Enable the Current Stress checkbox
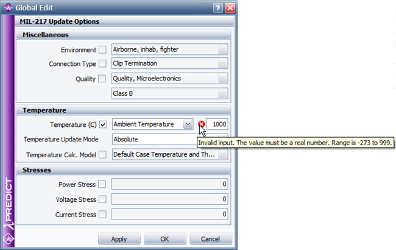 102,214
